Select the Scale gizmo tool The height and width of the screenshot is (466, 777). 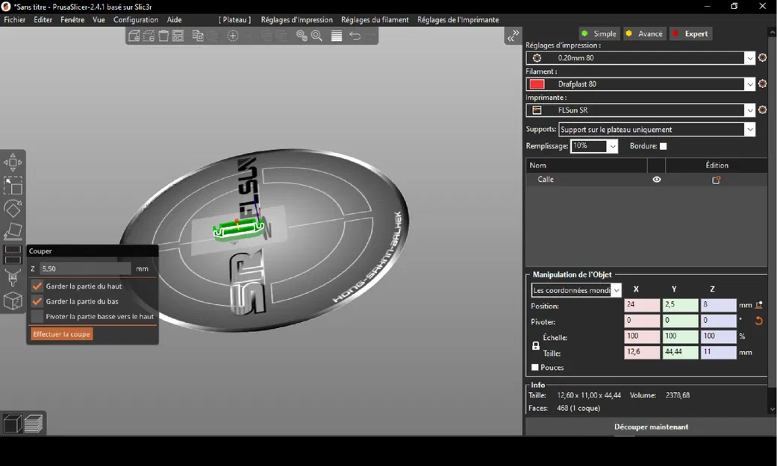(13, 186)
